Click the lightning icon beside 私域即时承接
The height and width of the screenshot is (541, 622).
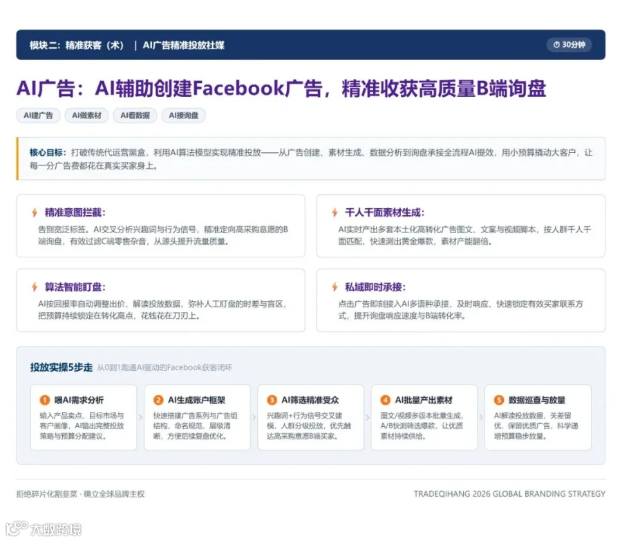(334, 287)
